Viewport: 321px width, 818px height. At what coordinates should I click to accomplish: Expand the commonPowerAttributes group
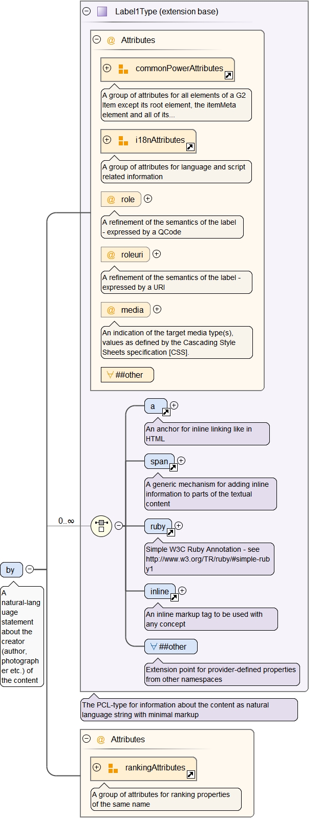point(107,68)
